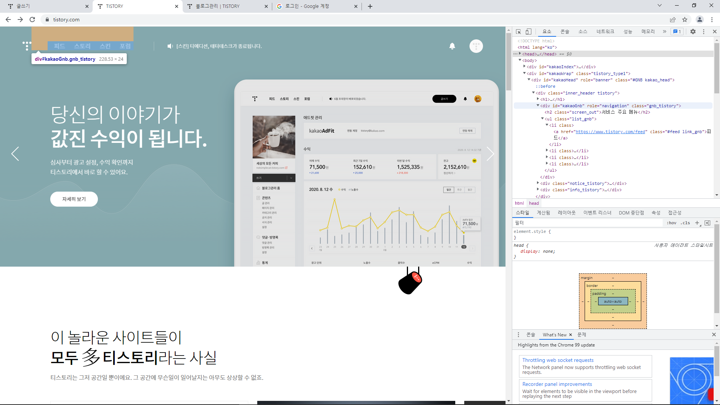The height and width of the screenshot is (405, 720).
Task: Bookmark this page with the star icon
Action: tap(685, 19)
